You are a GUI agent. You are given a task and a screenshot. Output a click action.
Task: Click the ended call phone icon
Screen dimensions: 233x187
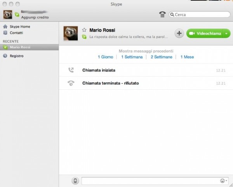pos(71,83)
